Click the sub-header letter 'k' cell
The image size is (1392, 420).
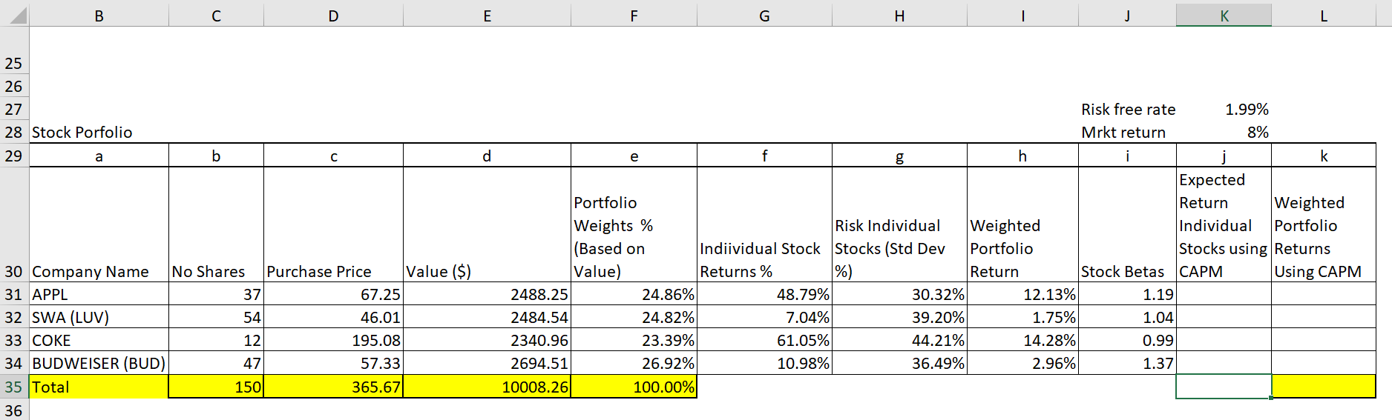pos(1324,156)
